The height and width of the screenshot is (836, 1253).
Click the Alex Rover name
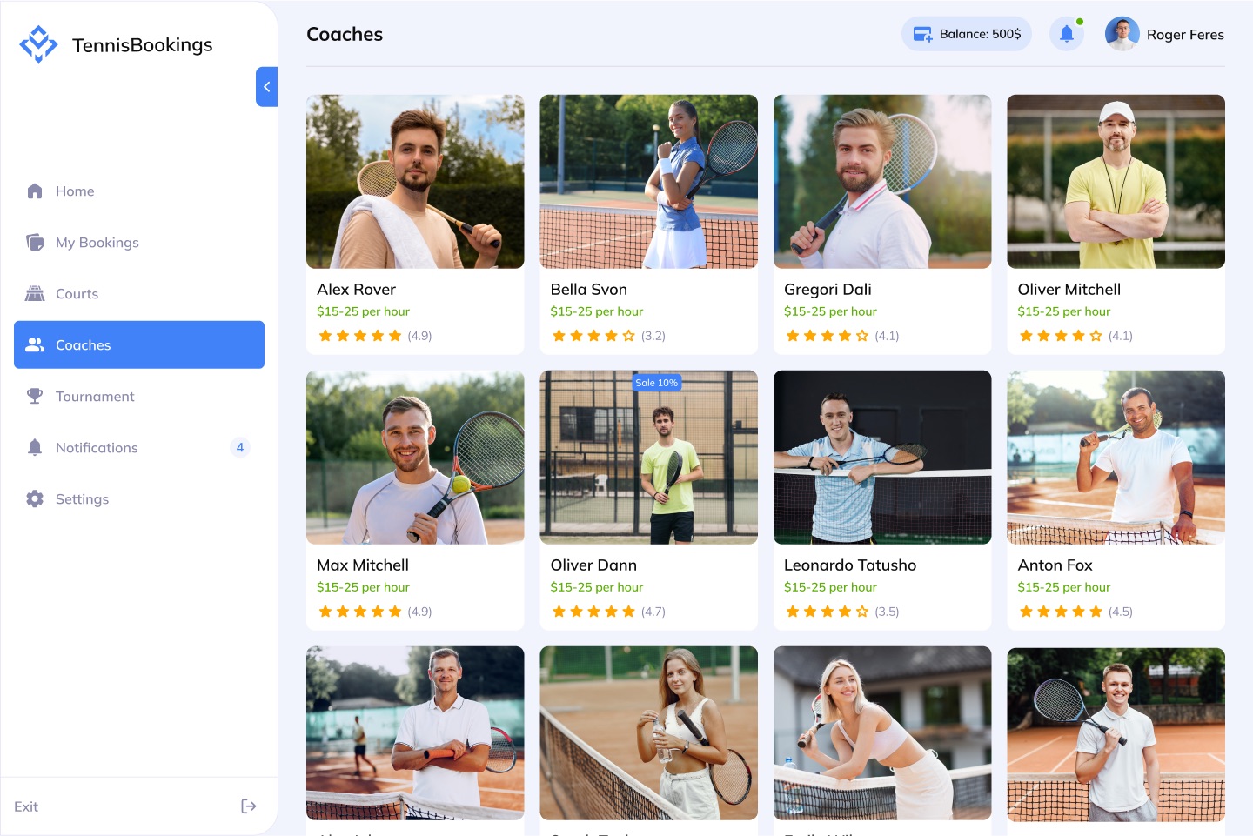pos(356,289)
